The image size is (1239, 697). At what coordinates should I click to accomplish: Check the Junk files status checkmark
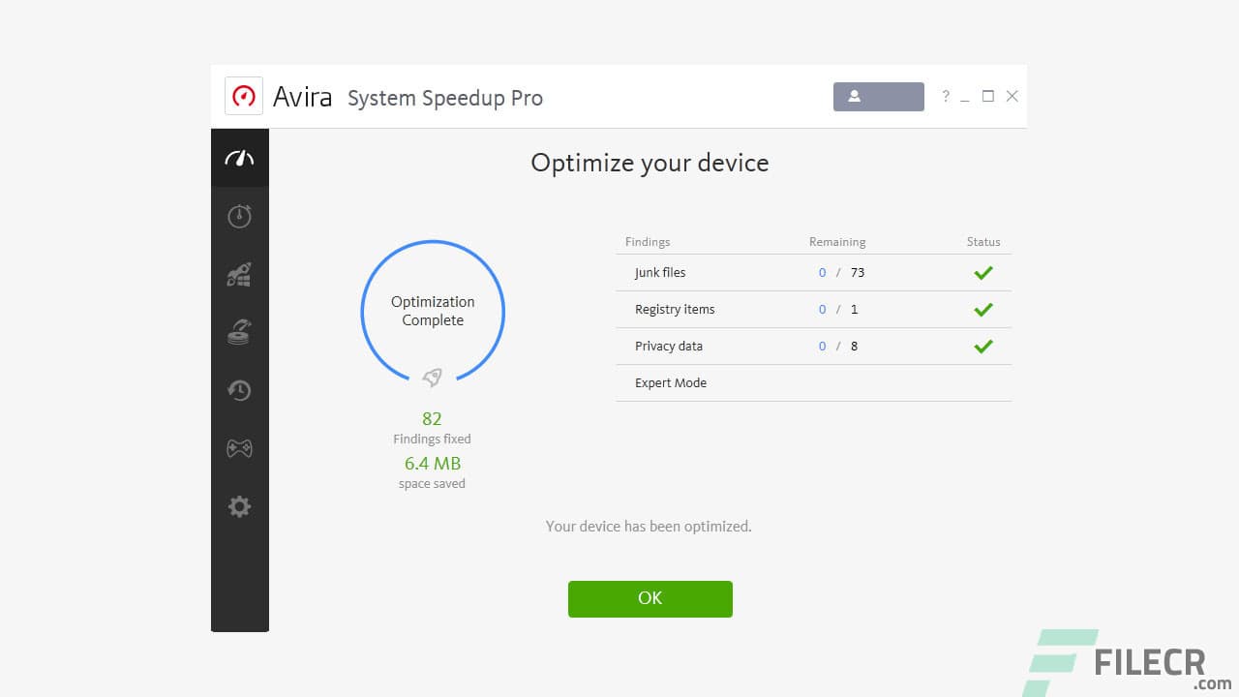983,272
